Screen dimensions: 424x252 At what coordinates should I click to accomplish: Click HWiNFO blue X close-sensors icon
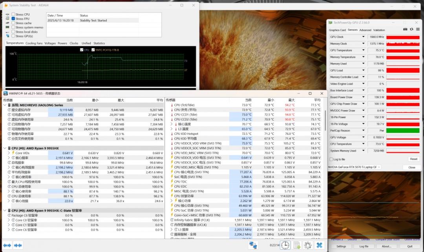pos(320,245)
